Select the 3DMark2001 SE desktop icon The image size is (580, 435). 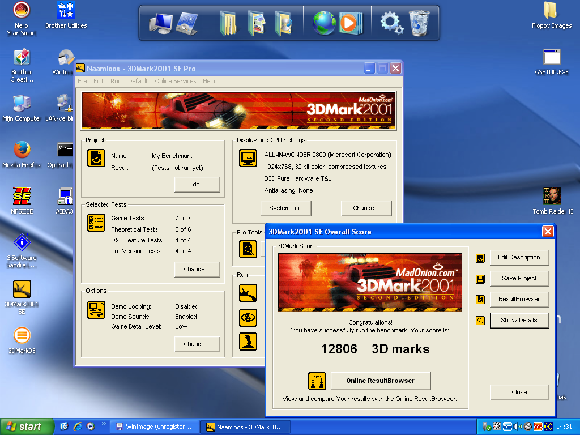[22, 297]
